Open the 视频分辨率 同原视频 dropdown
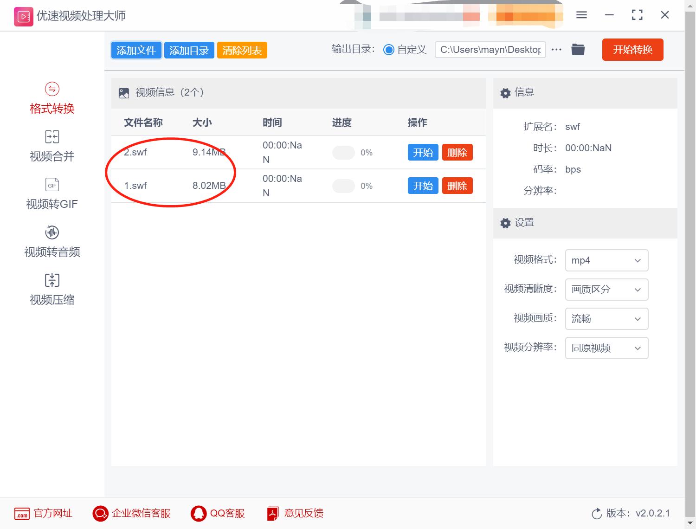Image resolution: width=696 pixels, height=529 pixels. (x=606, y=348)
